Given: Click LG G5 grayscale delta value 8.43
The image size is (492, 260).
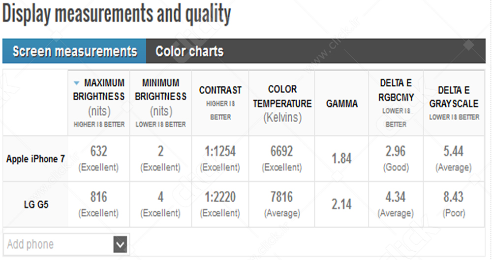Looking at the screenshot, I should pos(453,197).
